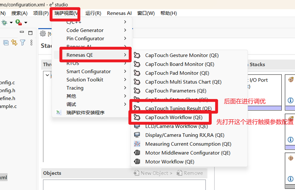Select efine.h file in project tree
This screenshot has width=295, height=190.
(8, 98)
